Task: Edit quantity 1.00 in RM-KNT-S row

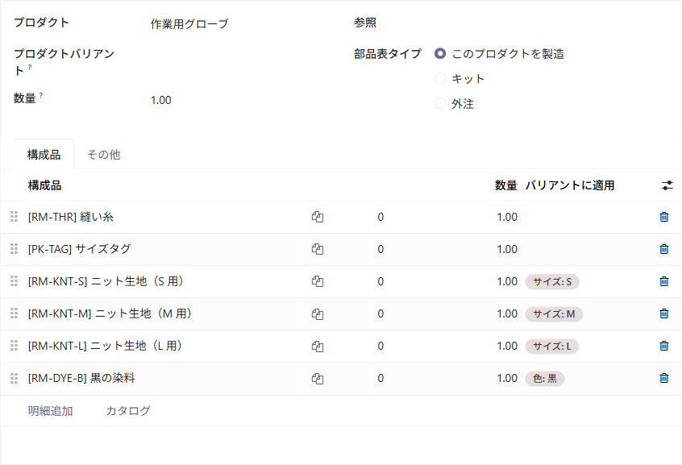Action: (507, 281)
